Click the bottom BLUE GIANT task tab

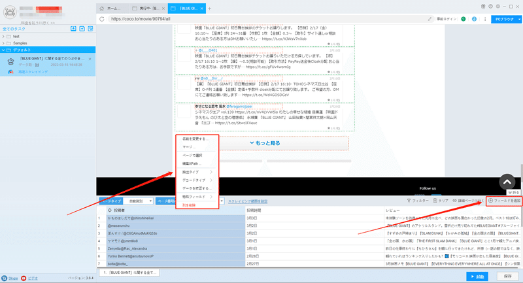129,273
